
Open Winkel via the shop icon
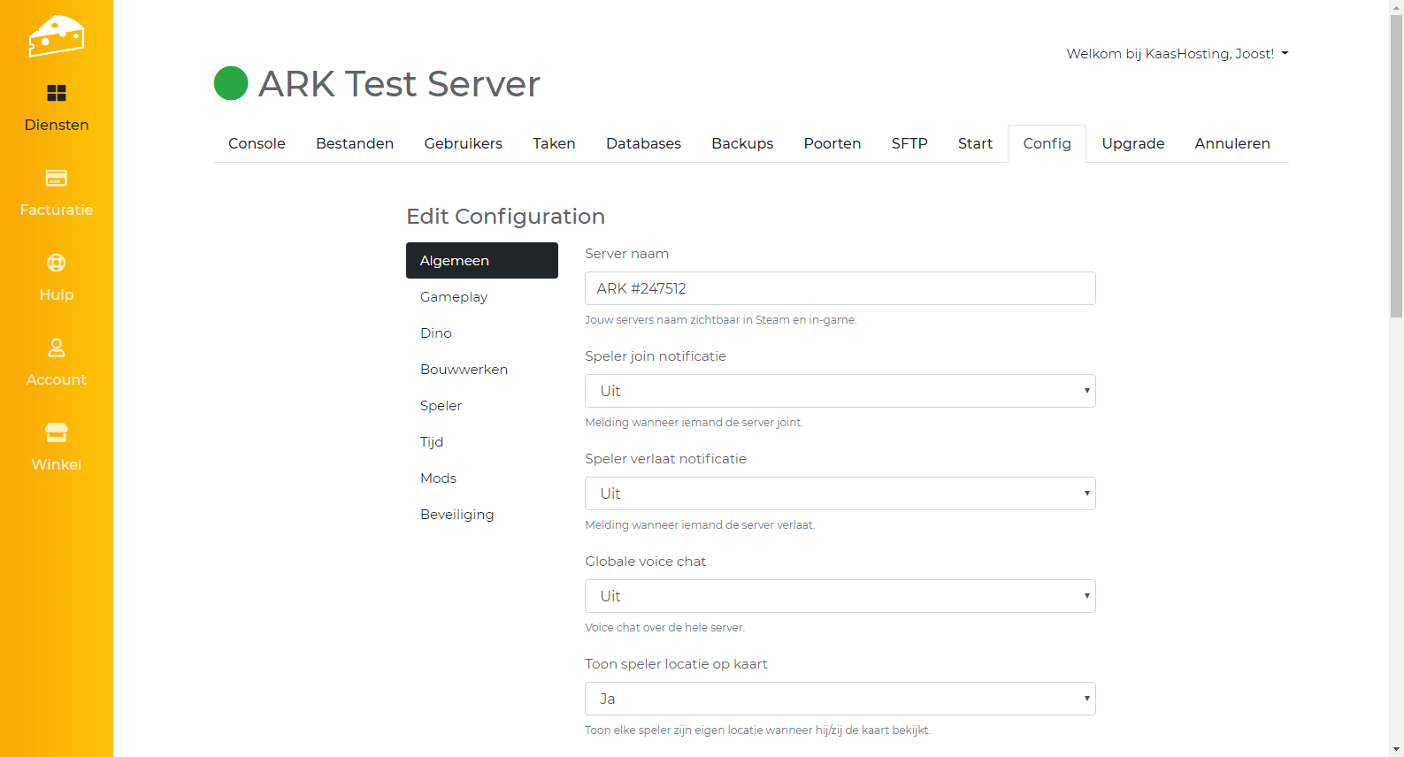pyautogui.click(x=57, y=432)
